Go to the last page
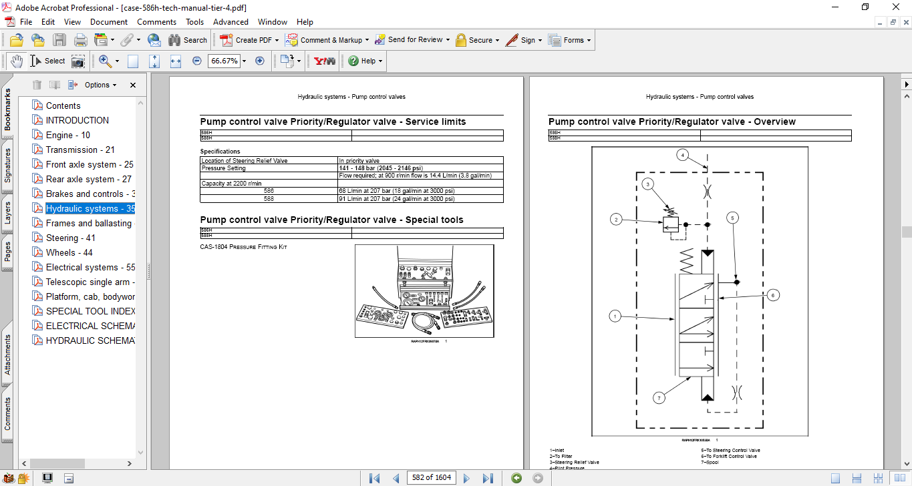The height and width of the screenshot is (486, 912). coord(488,478)
